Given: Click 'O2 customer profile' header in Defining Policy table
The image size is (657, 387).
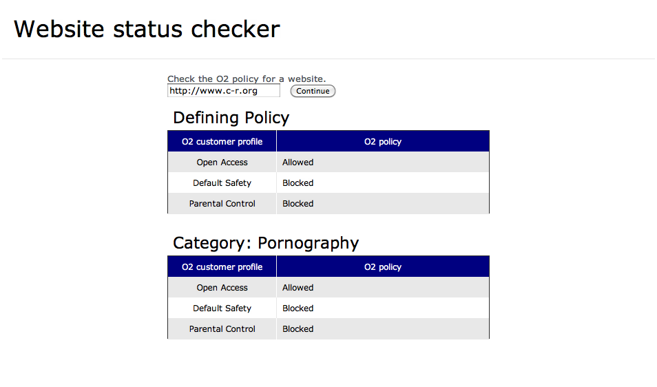Looking at the screenshot, I should (x=222, y=142).
